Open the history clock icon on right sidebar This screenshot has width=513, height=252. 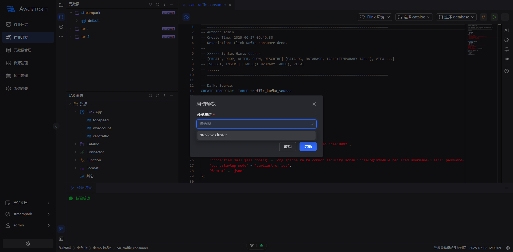506,71
